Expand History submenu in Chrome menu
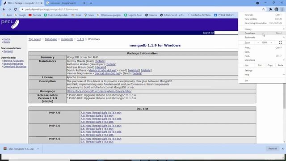Viewport: 286px width, 161px height. pos(262,29)
